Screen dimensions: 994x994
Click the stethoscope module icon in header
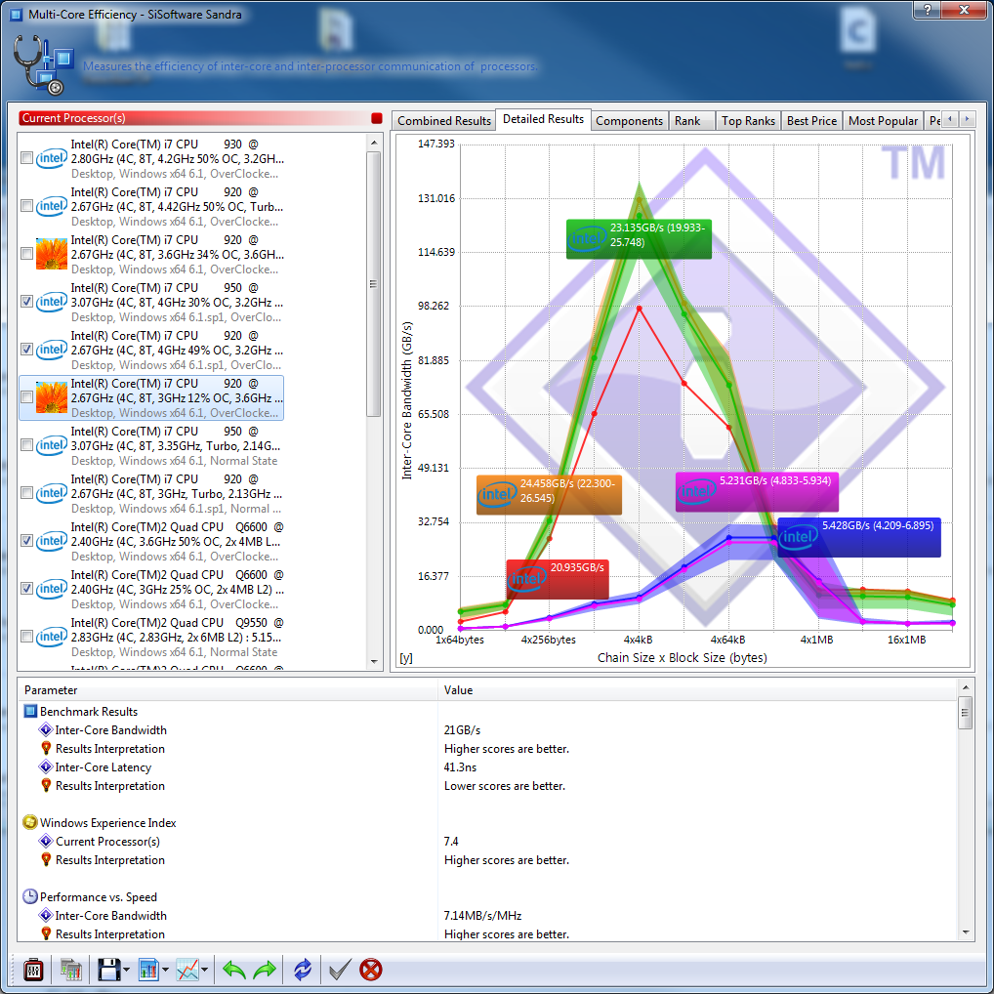(42, 64)
